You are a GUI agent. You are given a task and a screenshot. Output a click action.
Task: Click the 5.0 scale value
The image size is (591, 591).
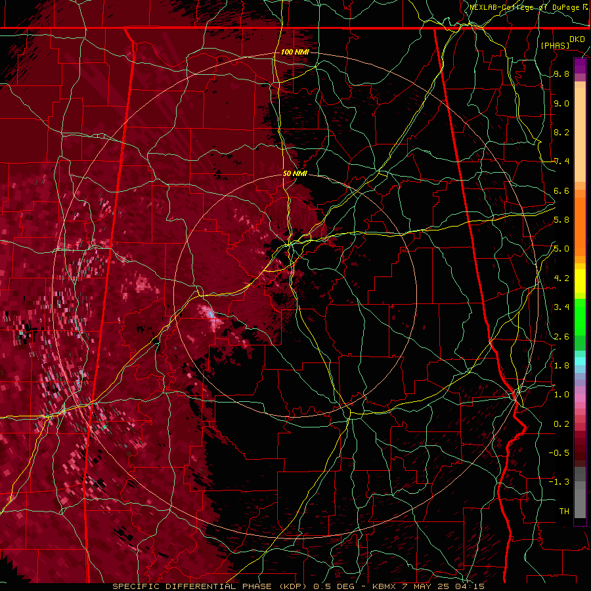[x=561, y=249]
